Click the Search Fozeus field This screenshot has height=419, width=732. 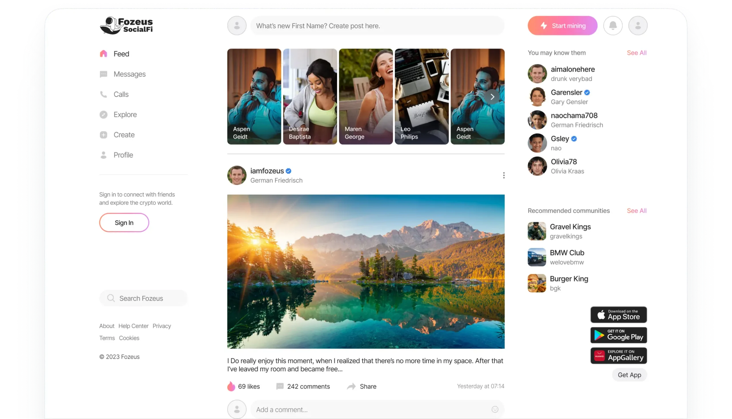tap(143, 298)
